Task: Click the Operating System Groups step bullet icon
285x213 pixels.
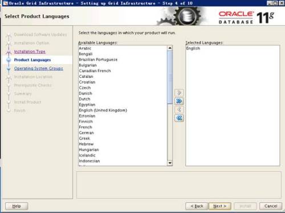Action: (x=9, y=69)
